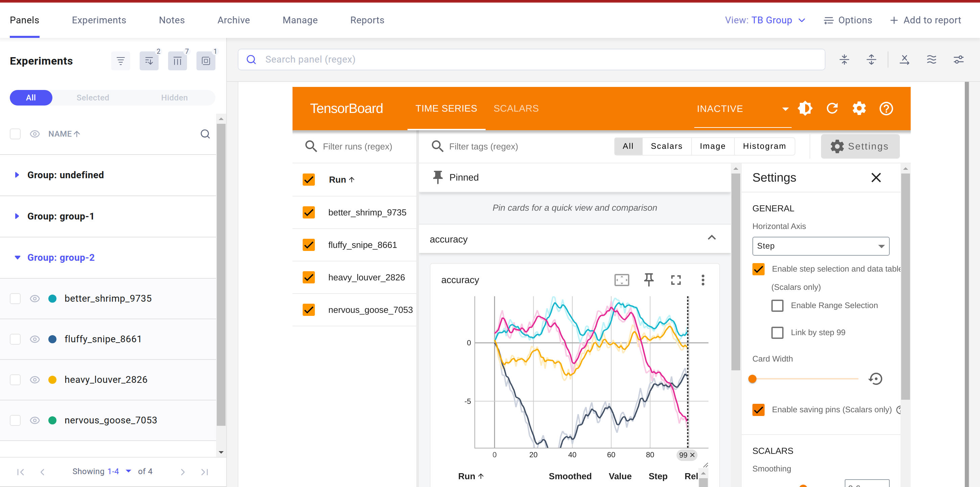
Task: Fit accuracy chart domain to data
Action: pos(622,280)
